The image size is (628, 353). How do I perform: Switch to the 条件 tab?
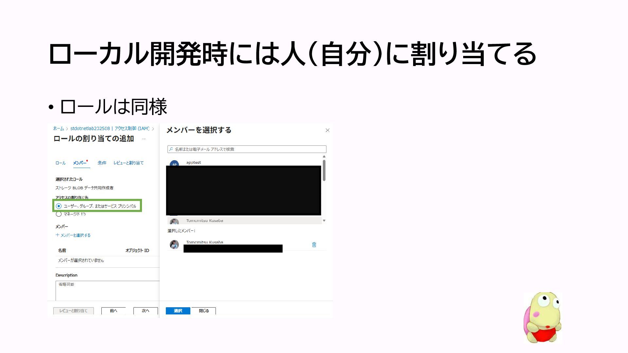tap(102, 163)
